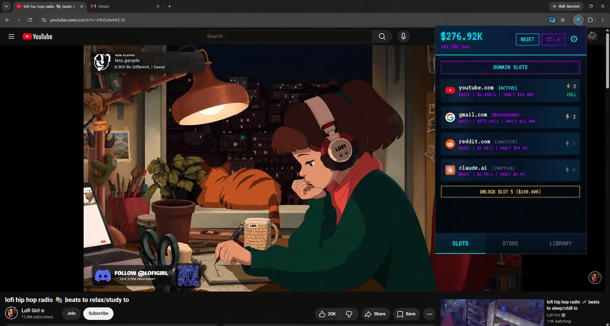Select the lofi hip hop radio browser tab
The width and height of the screenshot is (610, 326).
49,6
